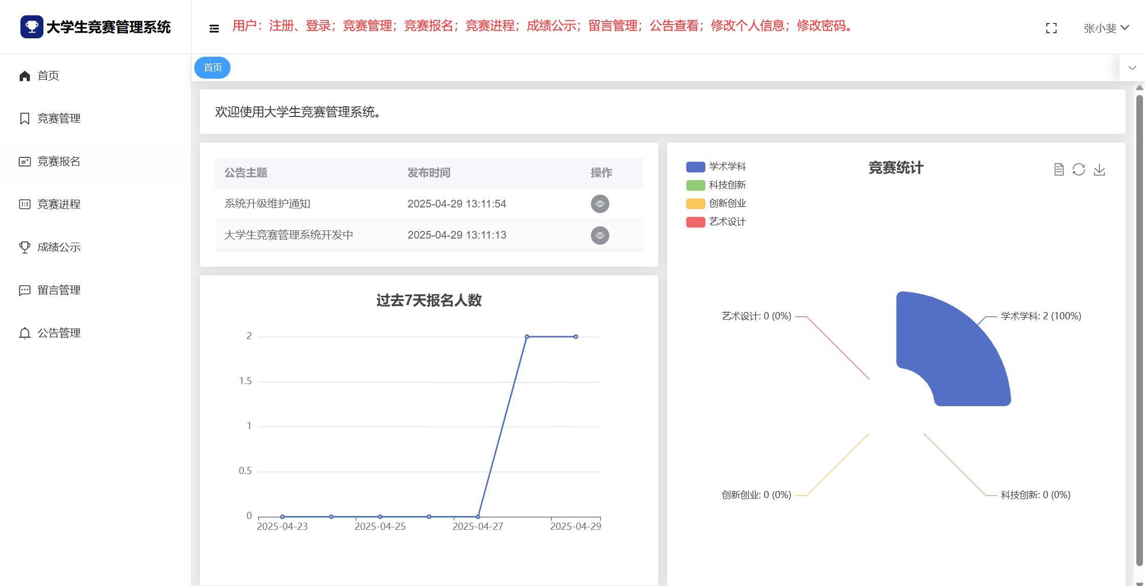Open 留言管理 in the sidebar
This screenshot has width=1145, height=586.
pyautogui.click(x=59, y=290)
